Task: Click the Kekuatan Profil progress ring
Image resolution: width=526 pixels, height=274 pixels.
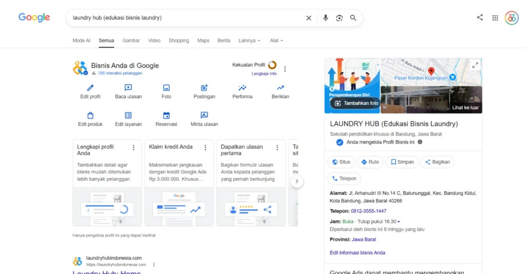Action: [x=272, y=65]
